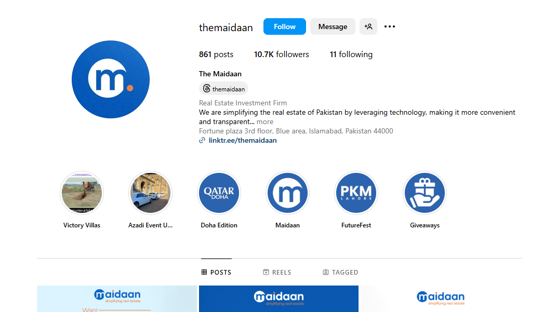Image resolution: width=543 pixels, height=312 pixels.
Task: Switch to the Tagged tab
Action: click(340, 272)
